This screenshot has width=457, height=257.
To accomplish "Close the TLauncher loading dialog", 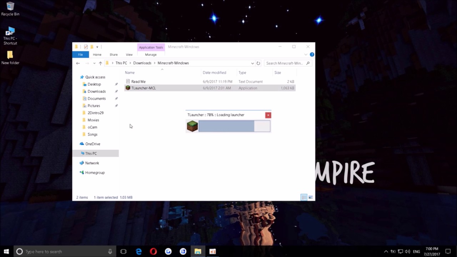I will [268, 115].
